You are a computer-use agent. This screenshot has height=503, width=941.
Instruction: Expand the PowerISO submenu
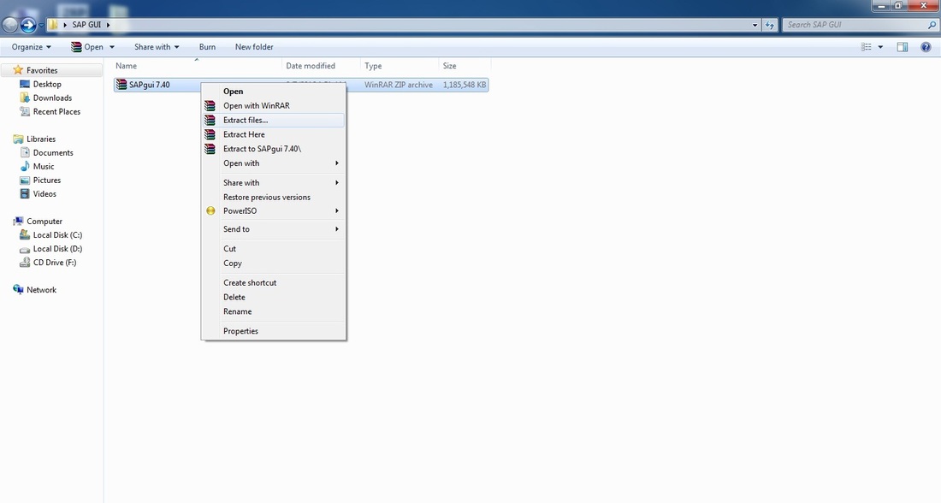274,210
